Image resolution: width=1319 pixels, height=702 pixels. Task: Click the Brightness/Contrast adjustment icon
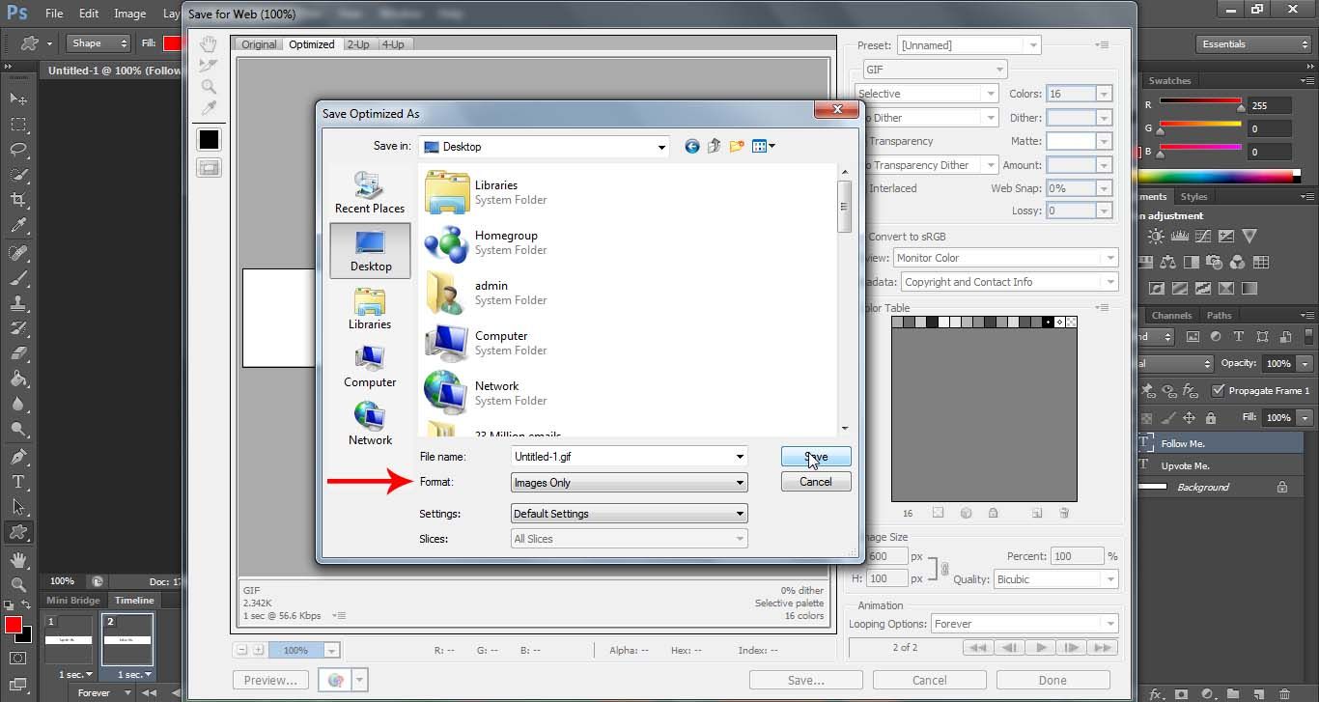click(1157, 237)
